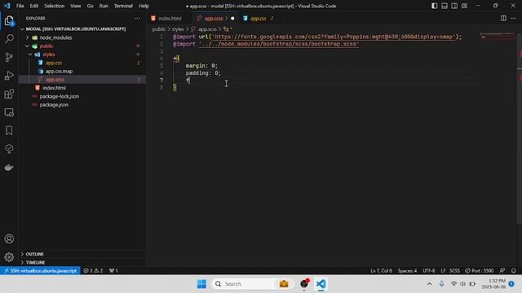The height and width of the screenshot is (293, 522).
Task: Click the VS Code logo icon
Action: click(7, 6)
